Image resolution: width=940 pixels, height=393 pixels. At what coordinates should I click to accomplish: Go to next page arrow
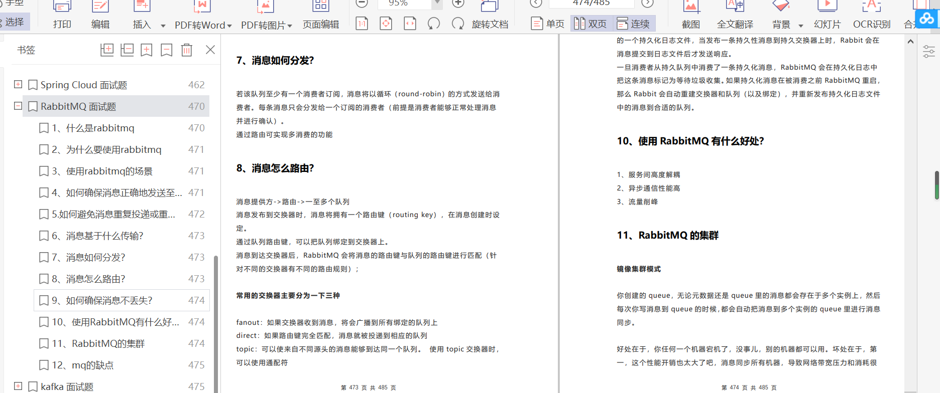(x=648, y=3)
